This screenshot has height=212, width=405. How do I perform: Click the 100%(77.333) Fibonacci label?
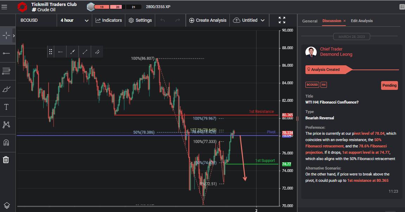(x=205, y=142)
